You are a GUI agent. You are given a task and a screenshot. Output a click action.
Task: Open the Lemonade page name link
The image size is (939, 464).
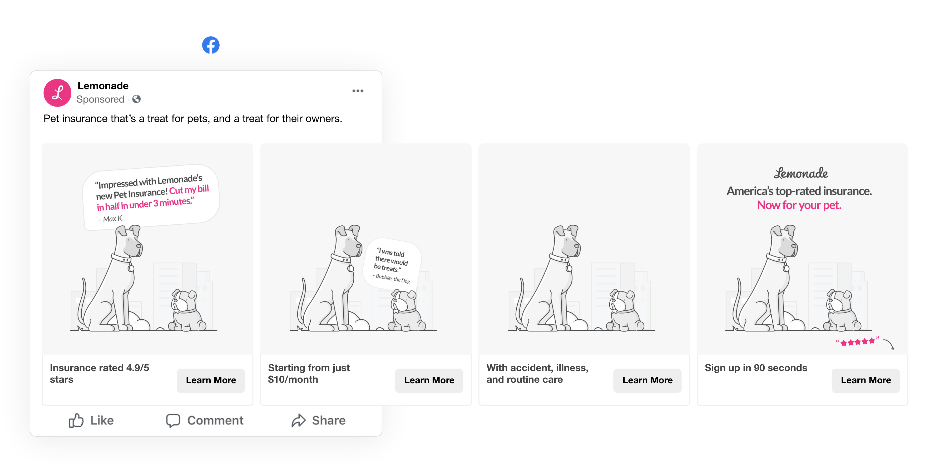(103, 85)
